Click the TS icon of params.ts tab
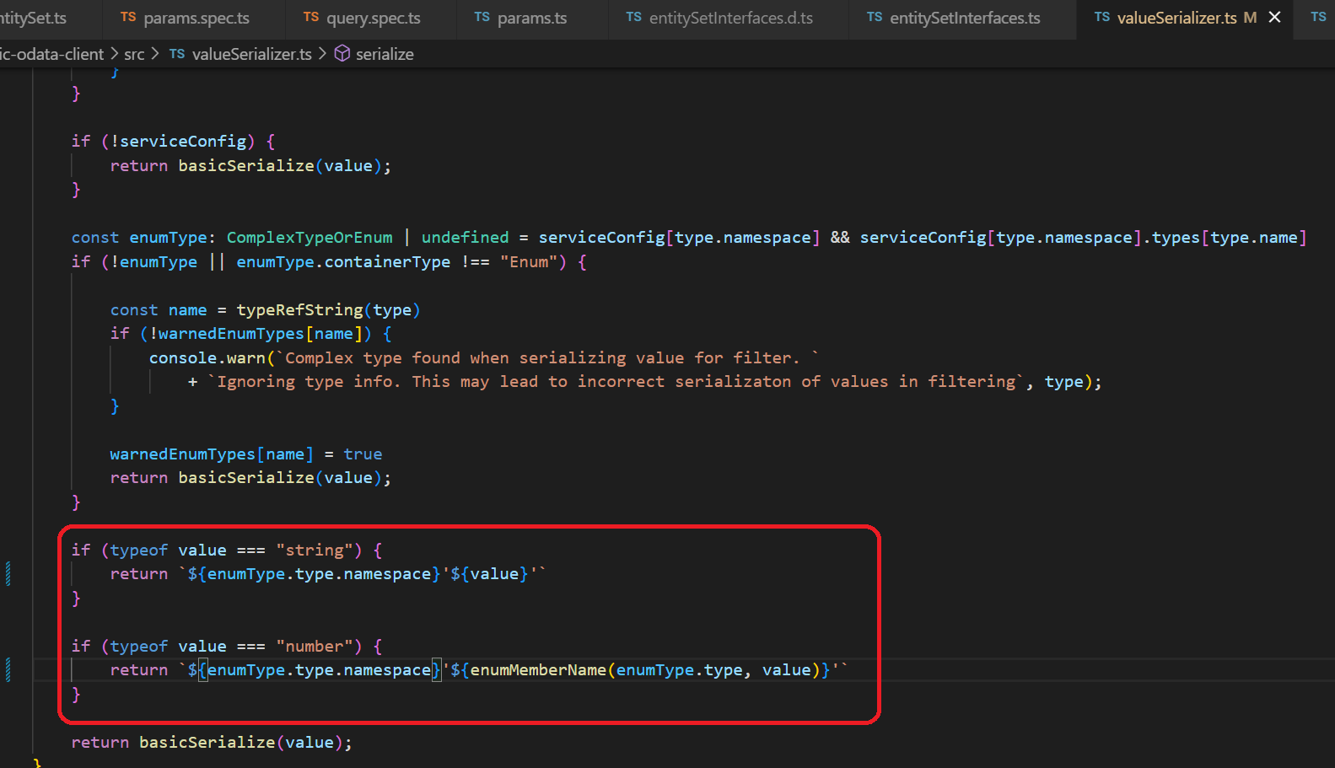Screen dimensions: 1335x768 482,17
